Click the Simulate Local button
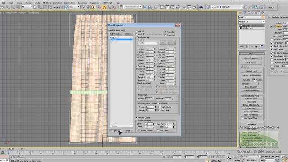The height and width of the screenshot is (162, 288). point(252,71)
